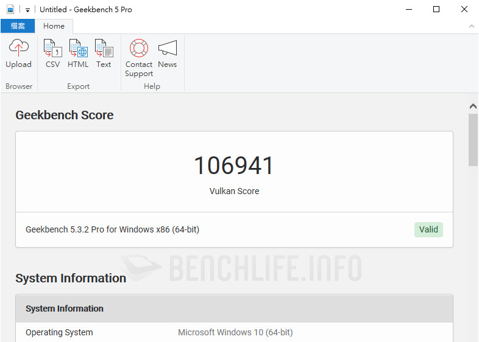Click the Vulkan Score label

pos(234,191)
